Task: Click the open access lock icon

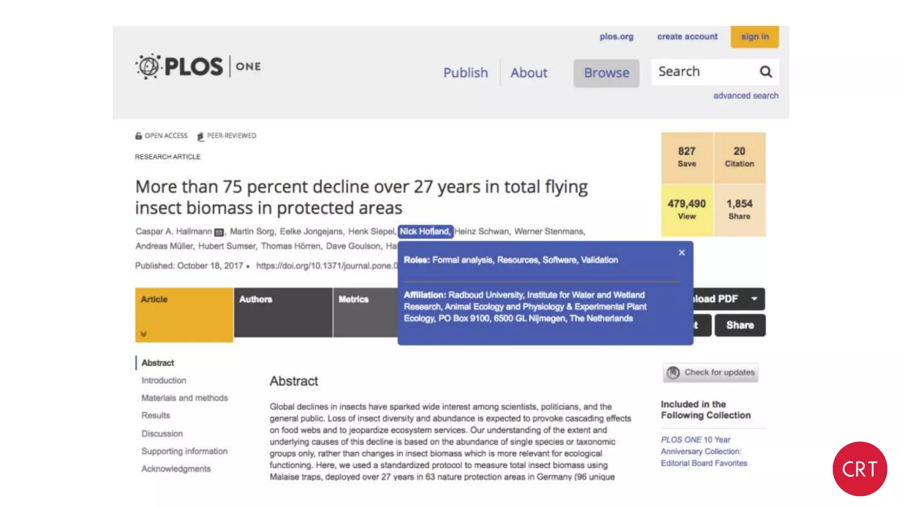Action: point(138,136)
